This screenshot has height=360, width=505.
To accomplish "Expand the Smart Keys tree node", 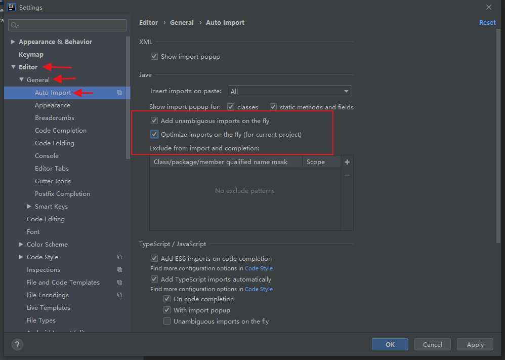I will (29, 207).
